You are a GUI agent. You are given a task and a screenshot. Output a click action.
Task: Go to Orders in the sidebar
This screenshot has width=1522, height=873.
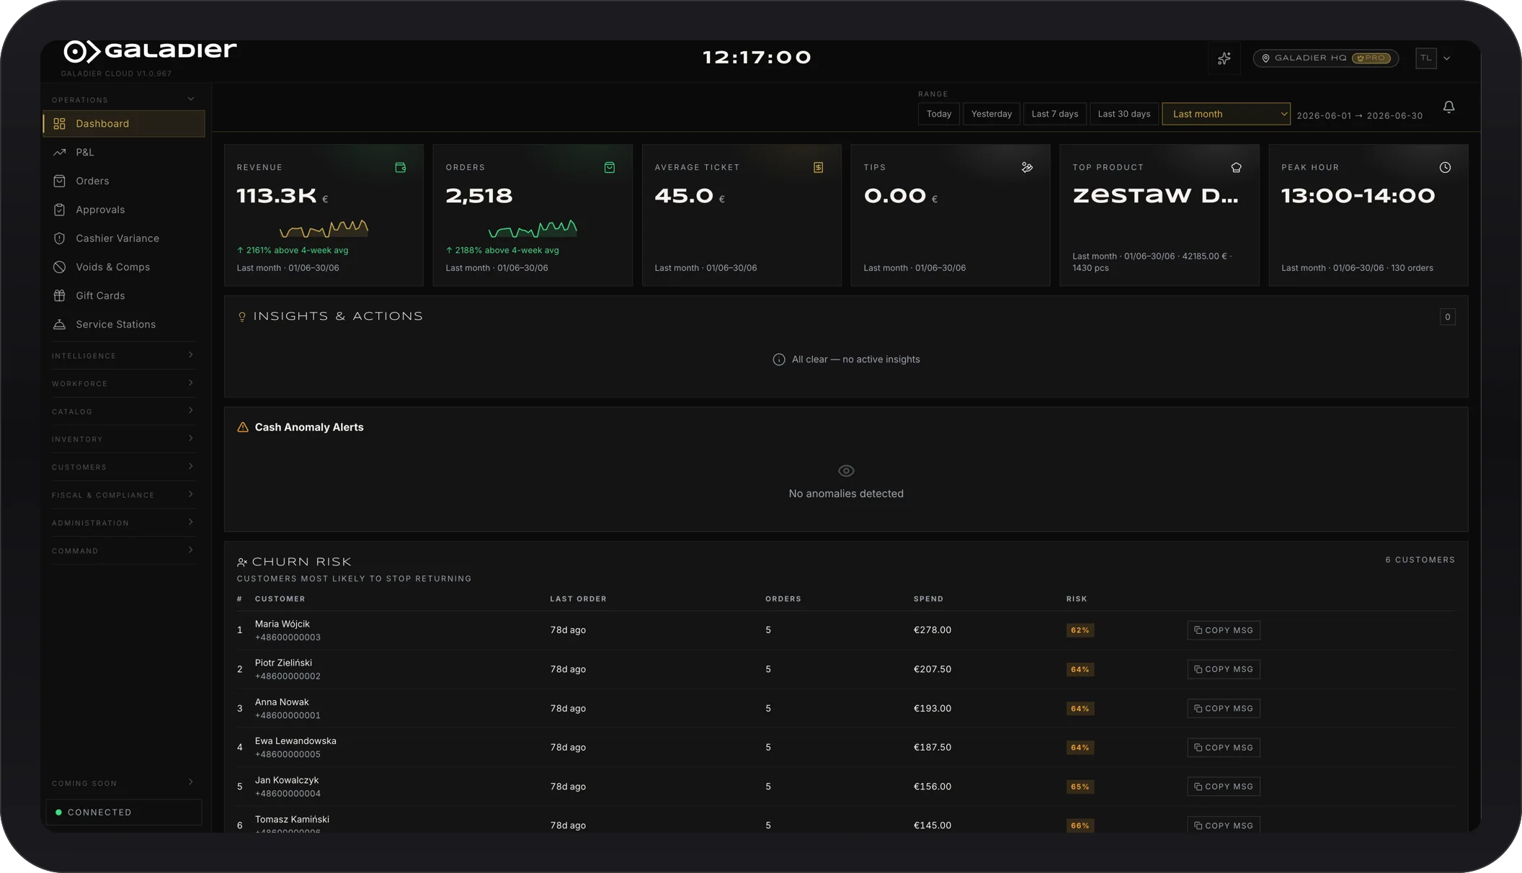124,181
